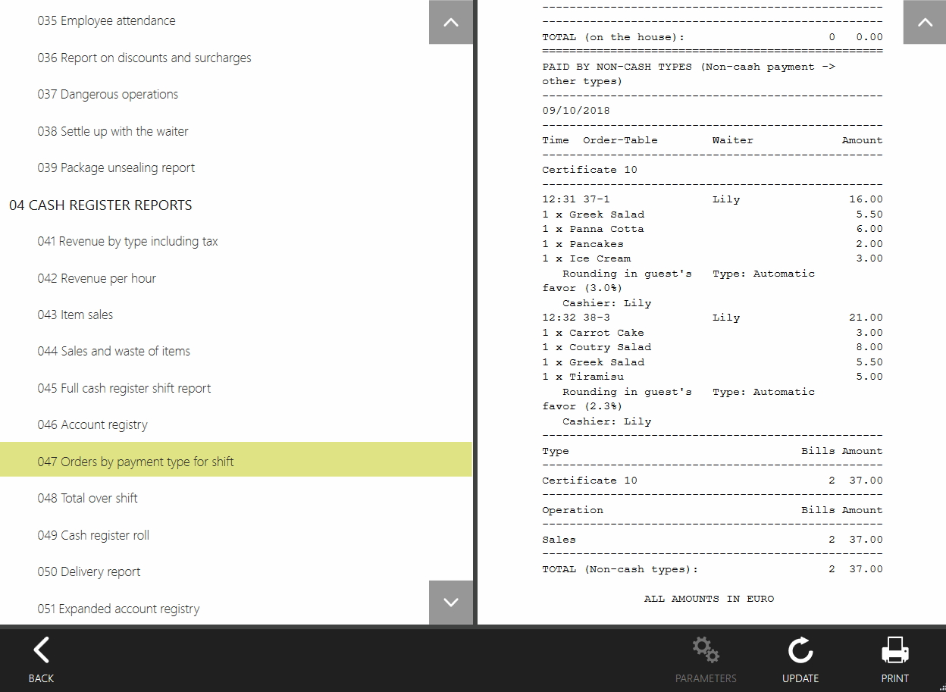Open 042 Revenue per hour report
Screen dimensions: 946x692
pos(96,278)
